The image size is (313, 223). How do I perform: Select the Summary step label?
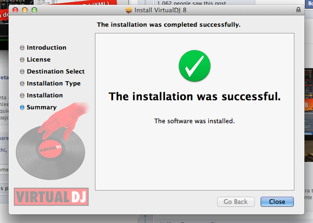42,107
